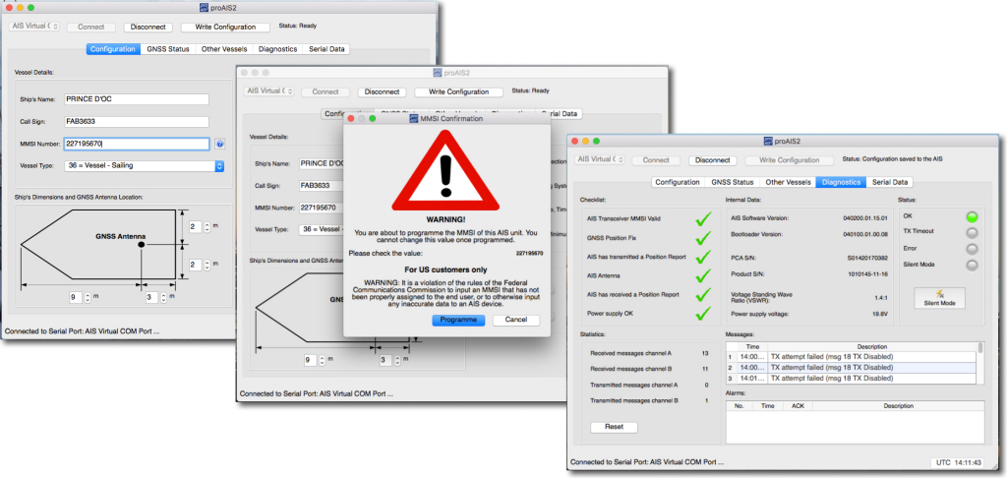Switch to Configuration tab in right window
The height and width of the screenshot is (478, 1007).
677,182
